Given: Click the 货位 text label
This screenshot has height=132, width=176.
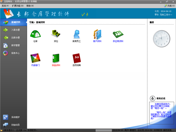Looking at the screenshot, I should point(56,41).
